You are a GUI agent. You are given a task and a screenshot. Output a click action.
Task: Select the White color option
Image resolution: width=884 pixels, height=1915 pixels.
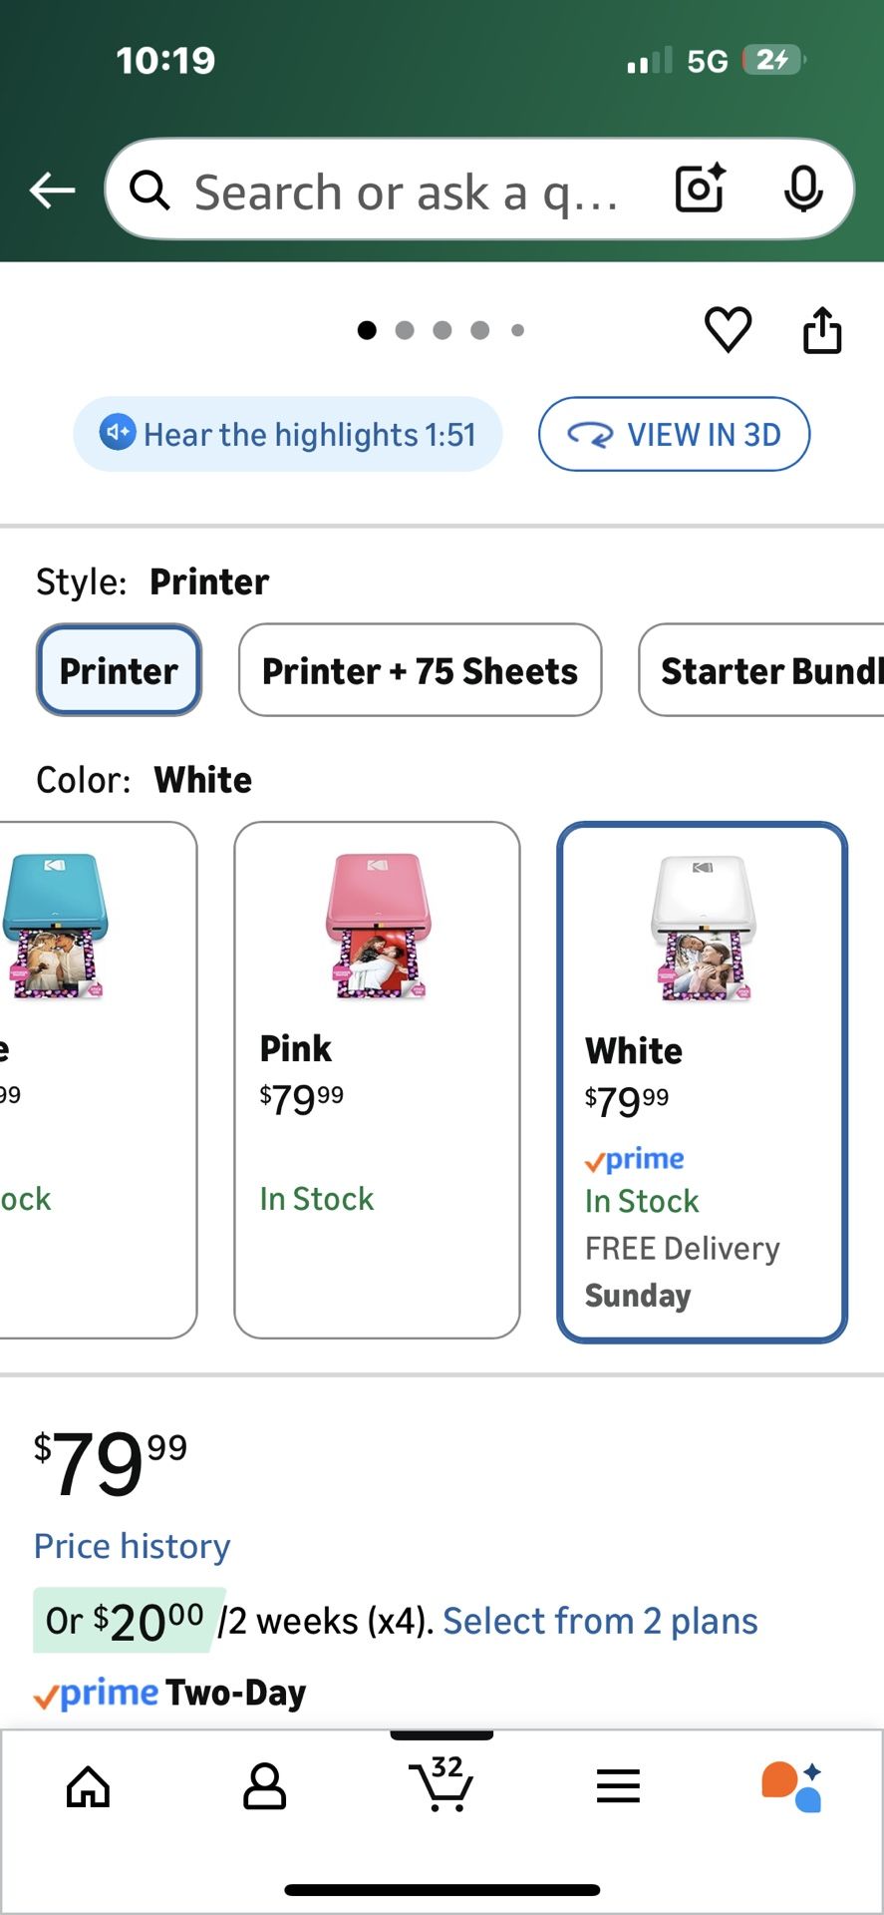point(702,1081)
